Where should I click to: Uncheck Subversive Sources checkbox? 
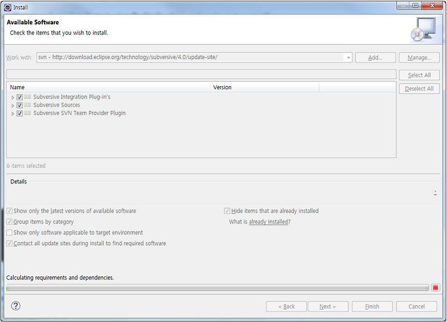(x=20, y=105)
